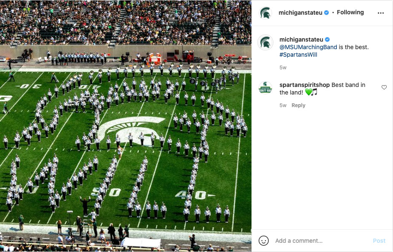Click the verified badge next to the caption username
The image size is (393, 252).
[327, 39]
